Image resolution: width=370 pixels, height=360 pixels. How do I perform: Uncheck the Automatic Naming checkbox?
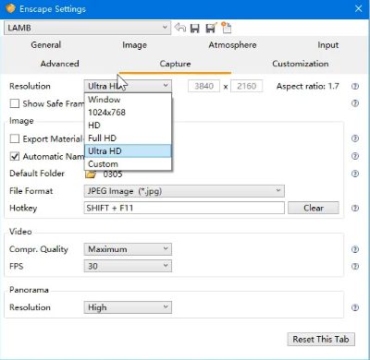click(15, 156)
